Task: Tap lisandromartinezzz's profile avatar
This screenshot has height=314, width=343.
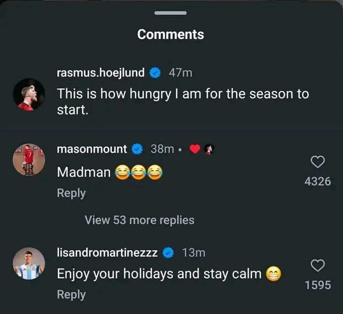Action: [x=29, y=263]
